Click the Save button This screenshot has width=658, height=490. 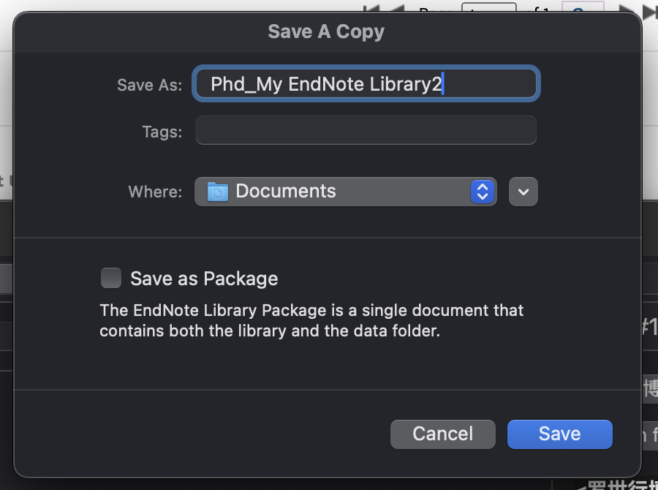pyautogui.click(x=560, y=434)
